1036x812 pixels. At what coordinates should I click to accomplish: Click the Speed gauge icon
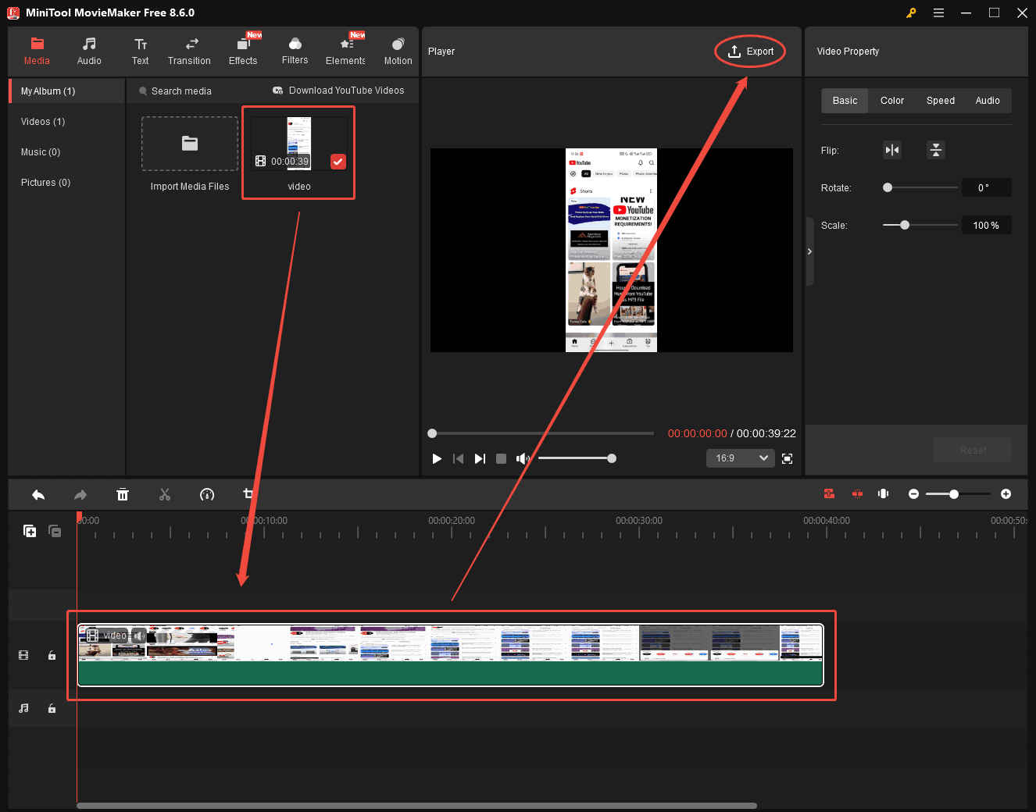(207, 494)
